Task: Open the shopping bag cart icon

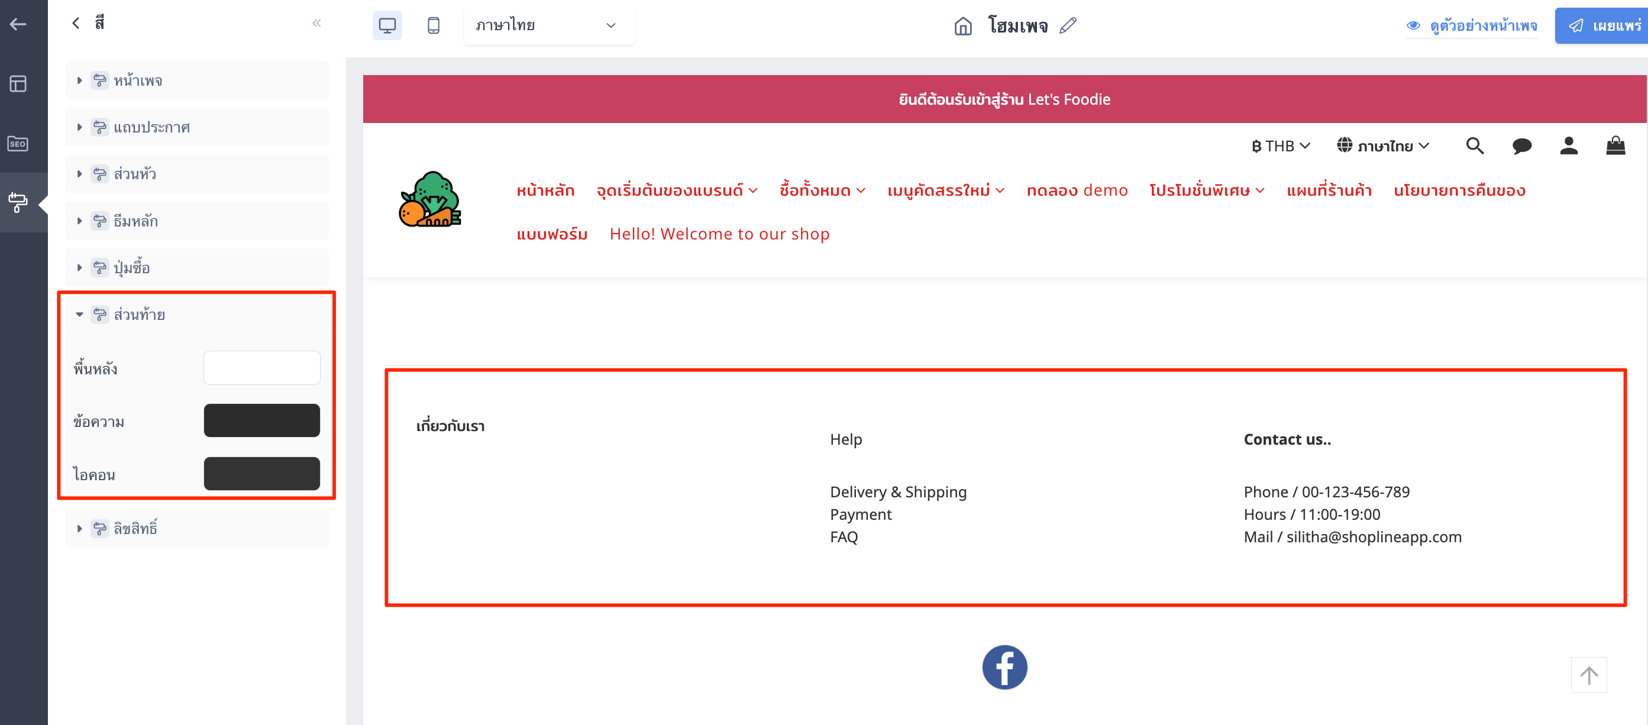Action: [x=1615, y=147]
